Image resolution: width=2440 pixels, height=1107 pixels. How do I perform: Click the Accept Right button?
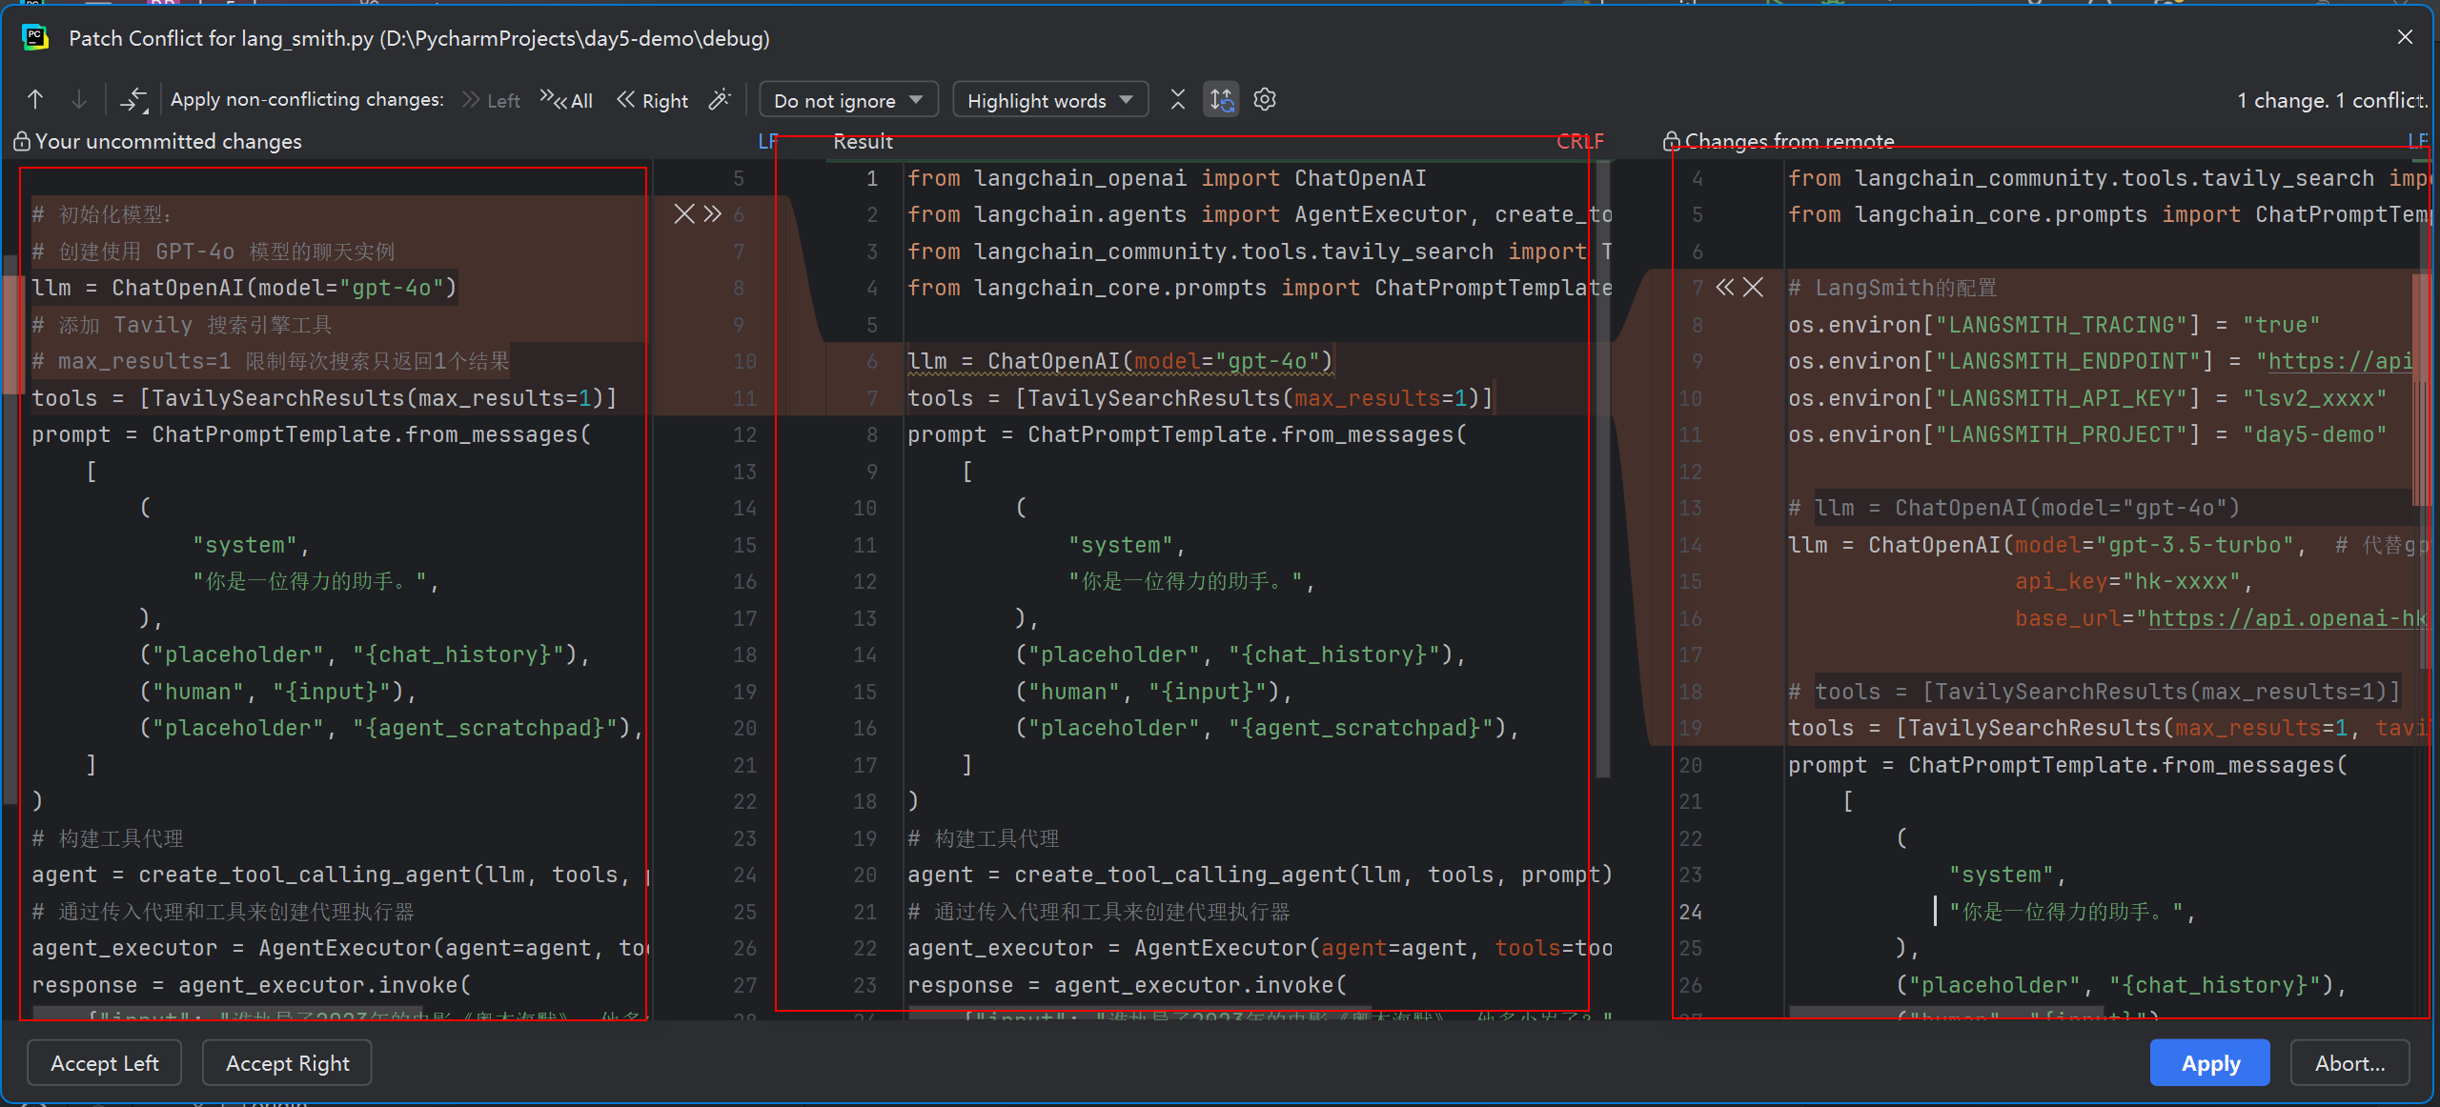[288, 1063]
